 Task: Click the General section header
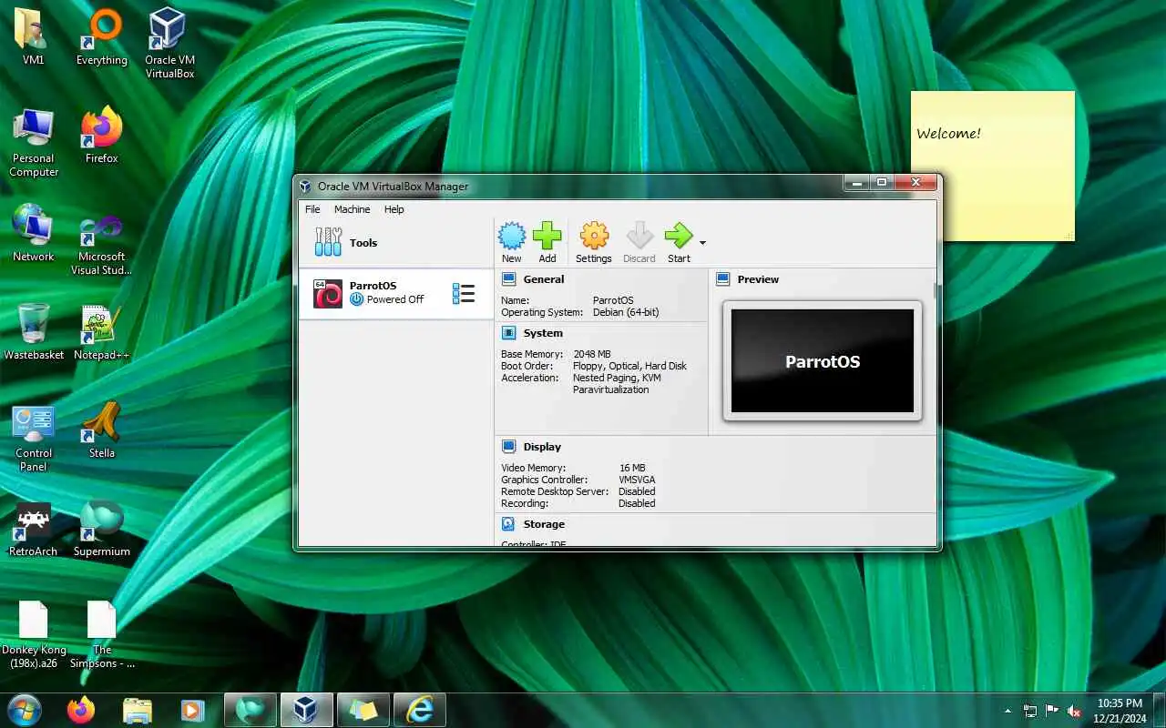click(544, 279)
